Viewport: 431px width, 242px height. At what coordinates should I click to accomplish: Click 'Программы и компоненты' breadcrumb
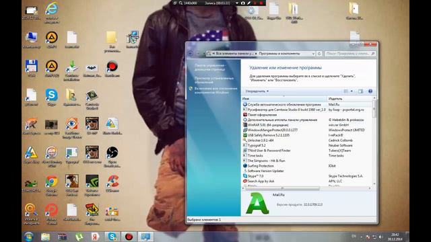[x=279, y=54]
